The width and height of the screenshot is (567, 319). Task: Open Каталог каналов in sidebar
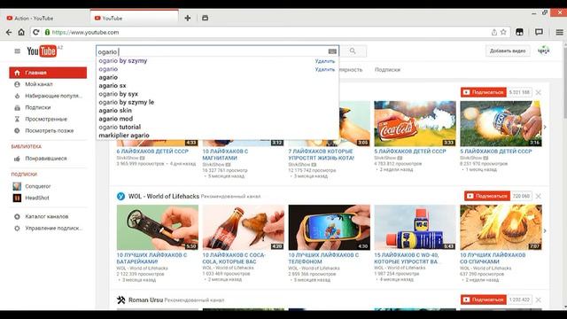47,216
